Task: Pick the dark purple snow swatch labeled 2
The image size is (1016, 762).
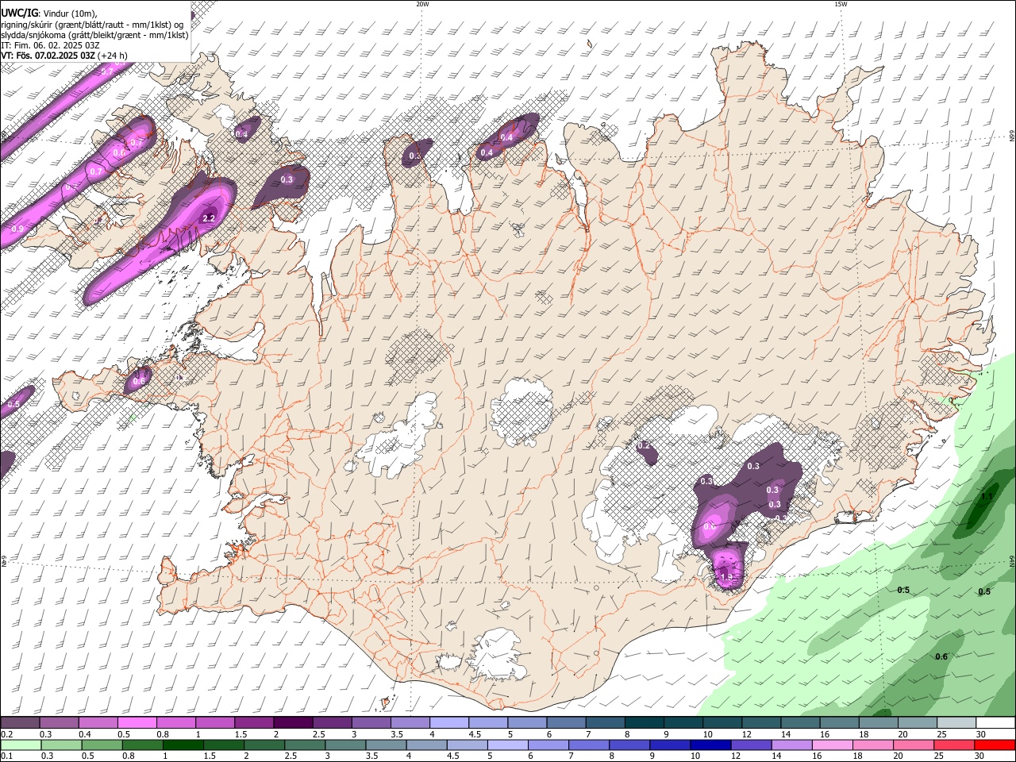Action: 292,722
